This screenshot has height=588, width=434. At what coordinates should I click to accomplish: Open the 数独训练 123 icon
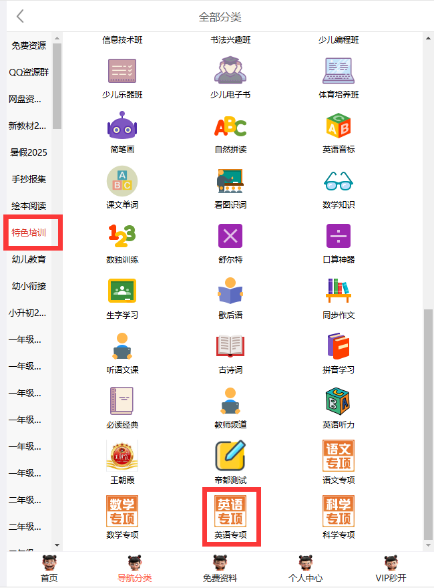122,236
